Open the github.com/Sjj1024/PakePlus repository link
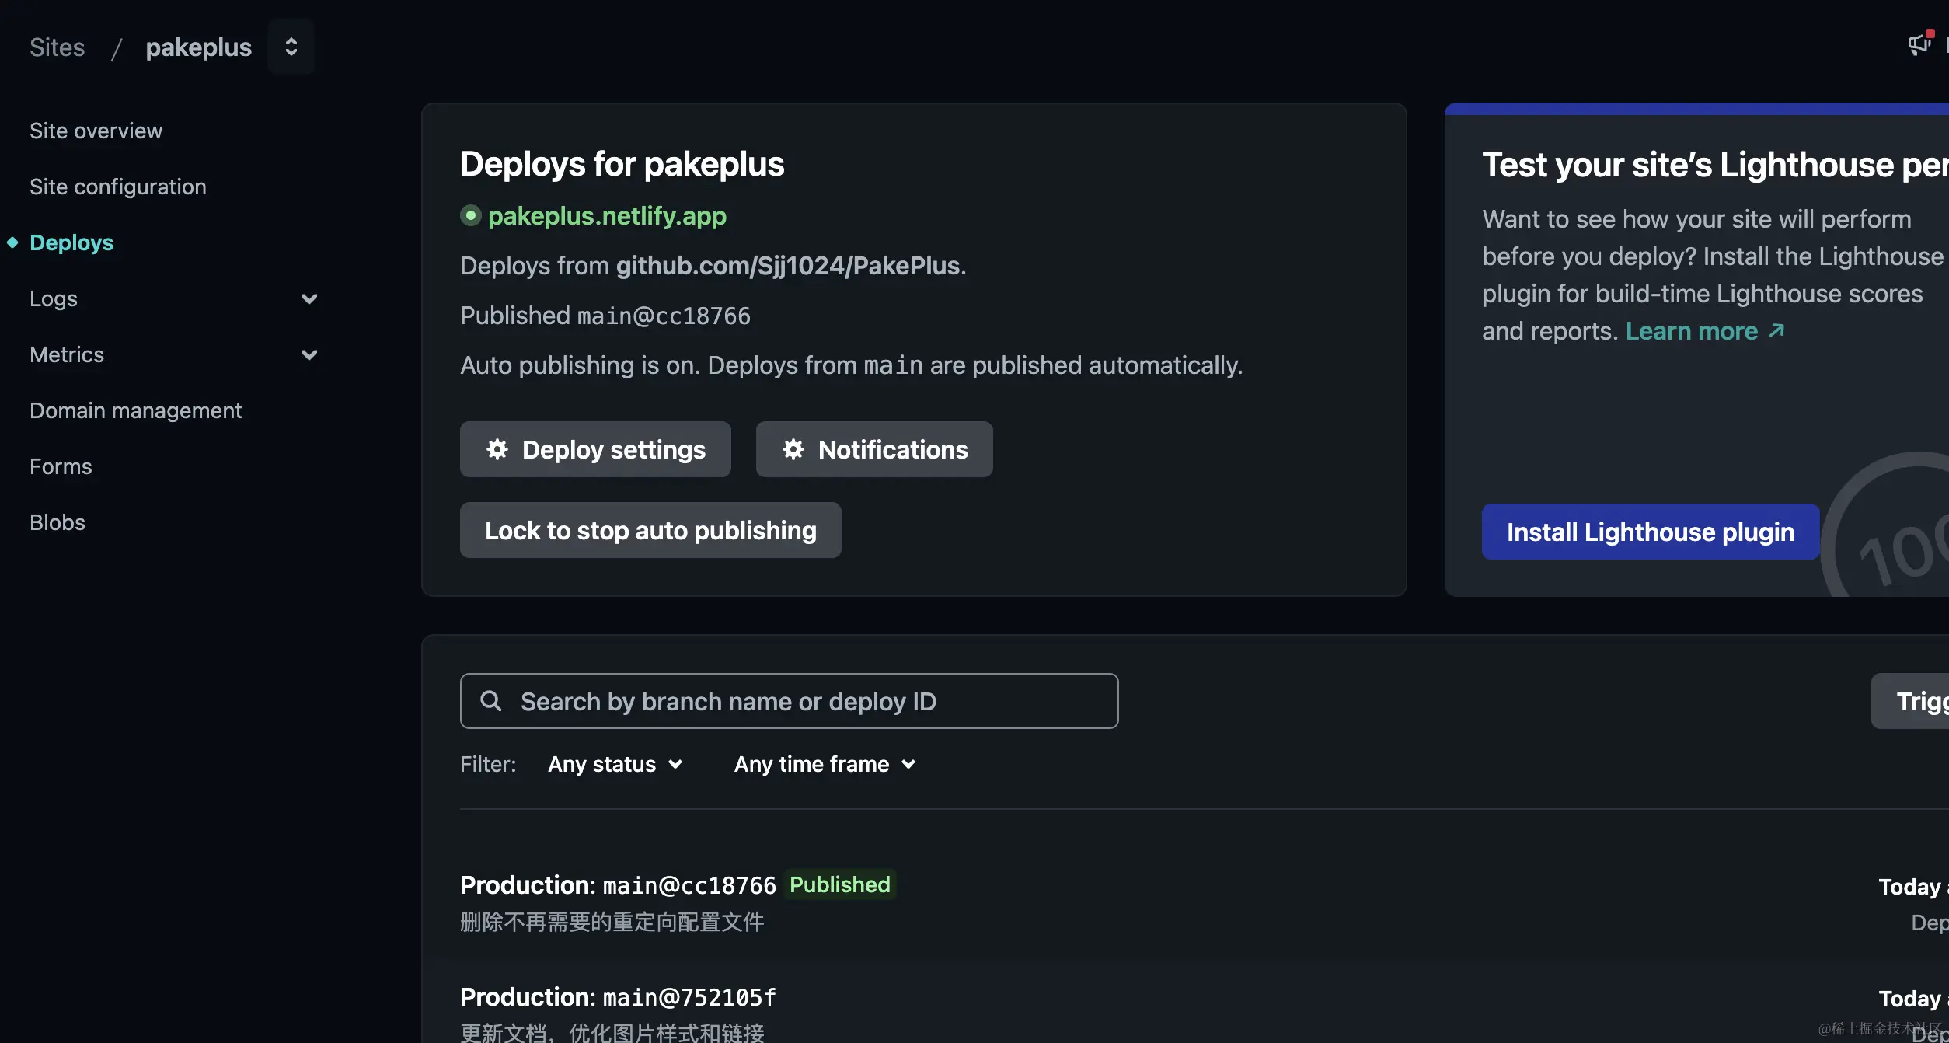The image size is (1949, 1043). click(x=788, y=266)
